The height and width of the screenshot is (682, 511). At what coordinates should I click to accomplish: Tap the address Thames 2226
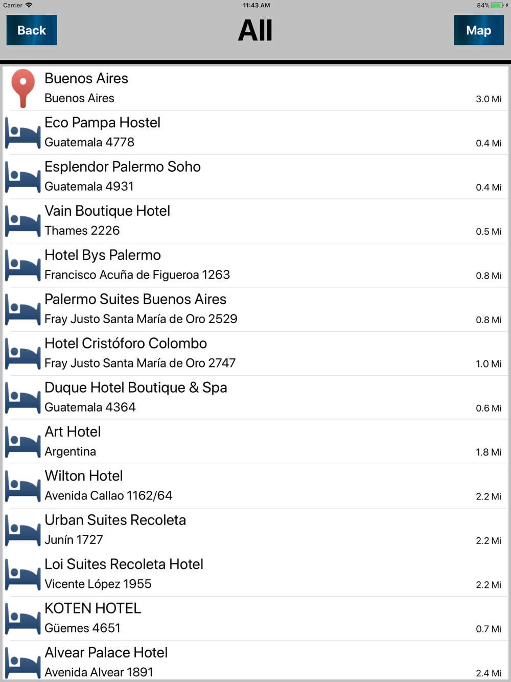pos(82,231)
